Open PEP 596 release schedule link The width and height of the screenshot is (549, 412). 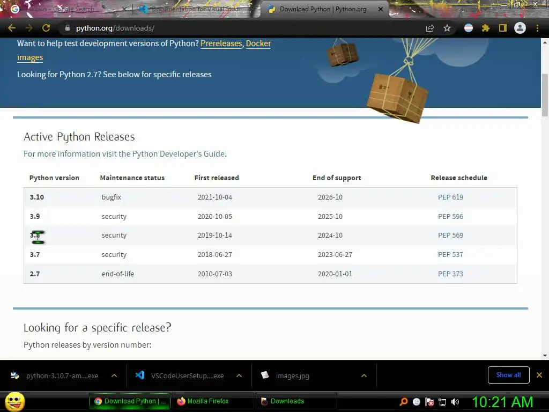coord(450,217)
